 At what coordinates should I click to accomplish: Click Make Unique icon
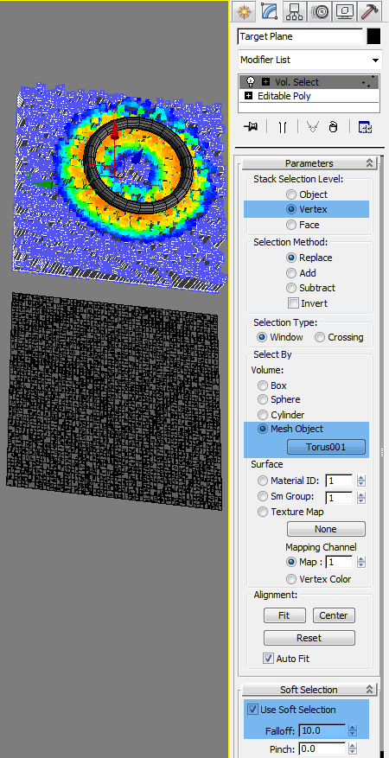pyautogui.click(x=313, y=127)
